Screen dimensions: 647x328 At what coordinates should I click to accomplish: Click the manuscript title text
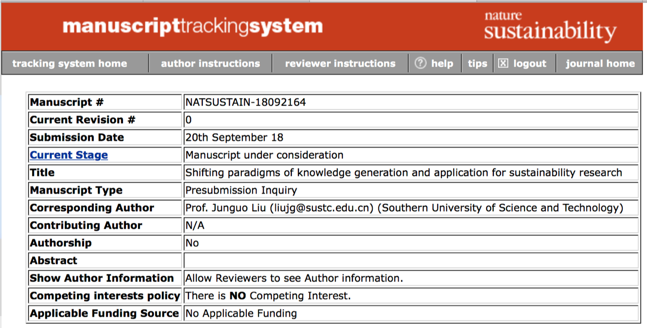point(403,173)
